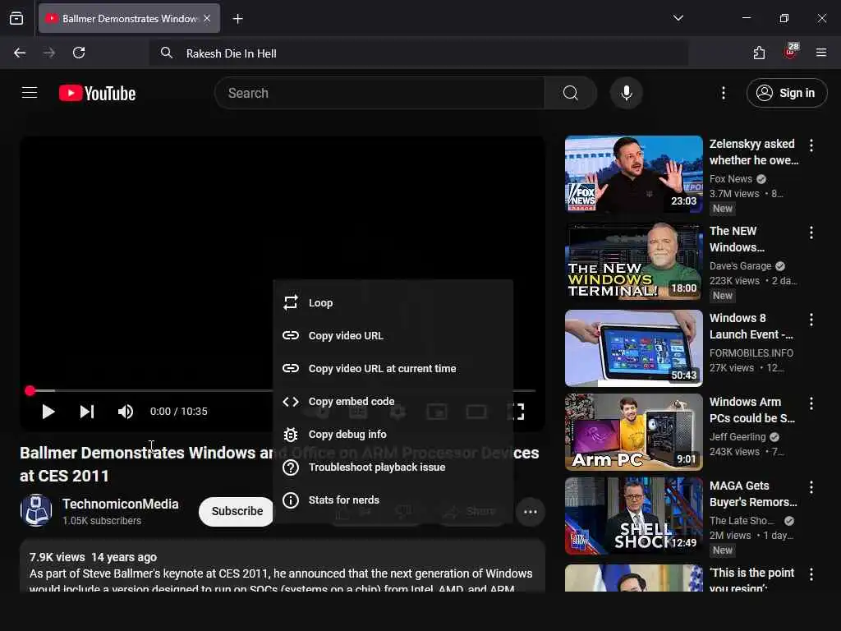
Task: Open options menu for 'This is the point' video
Action: pyautogui.click(x=811, y=574)
